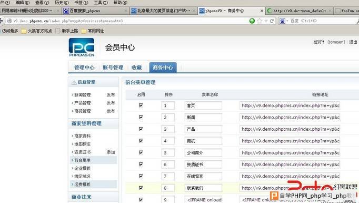Go to the 账号管理 tab
The height and width of the screenshot is (203, 359).
pos(113,67)
